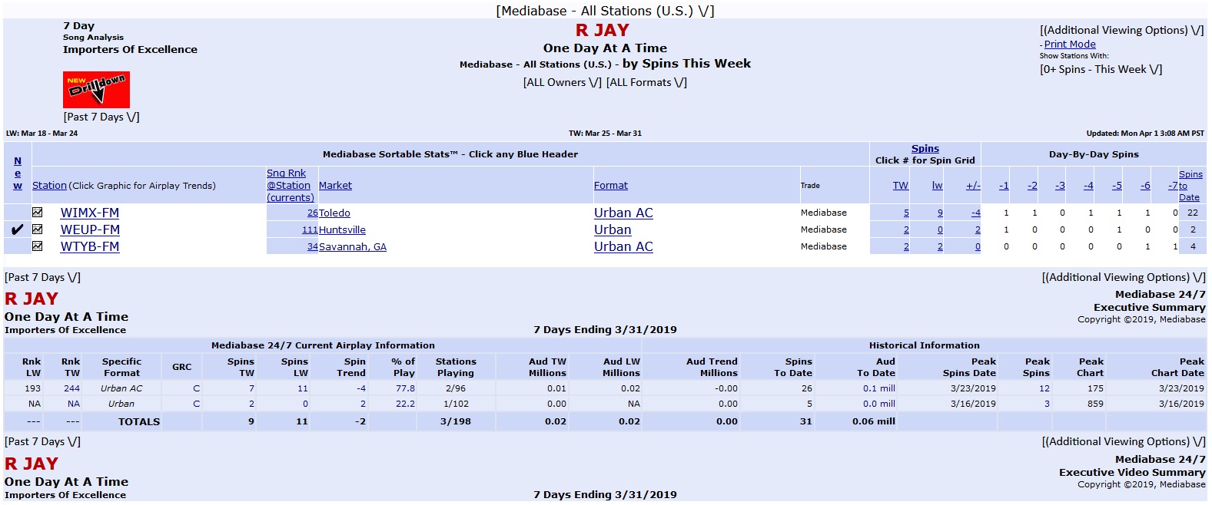Expand Past 7 Days dropdown above Executive Summary
This screenshot has height=505, width=1212.
tap(42, 277)
